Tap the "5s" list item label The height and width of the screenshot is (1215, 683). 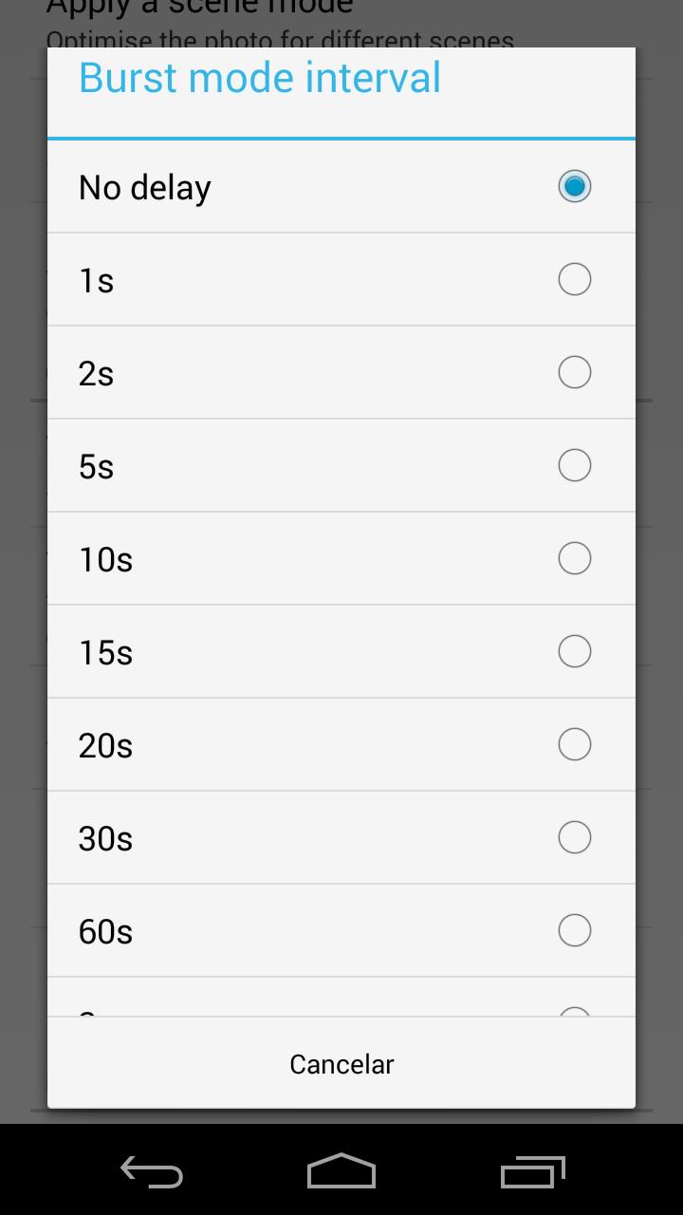click(96, 467)
